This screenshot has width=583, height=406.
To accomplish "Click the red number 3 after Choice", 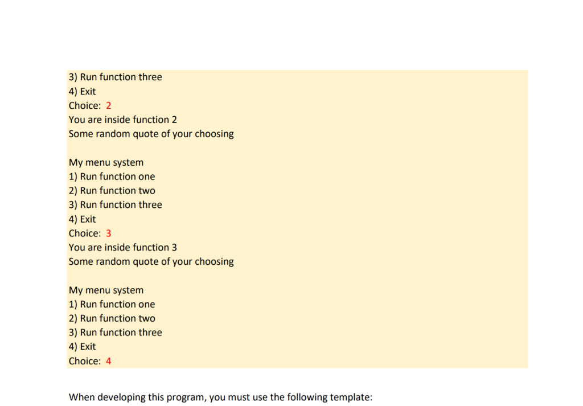I will (109, 233).
